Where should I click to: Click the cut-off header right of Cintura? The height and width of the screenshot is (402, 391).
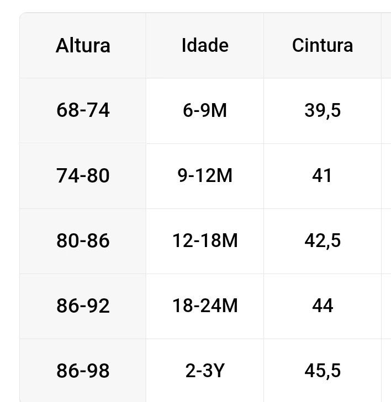[x=387, y=46]
